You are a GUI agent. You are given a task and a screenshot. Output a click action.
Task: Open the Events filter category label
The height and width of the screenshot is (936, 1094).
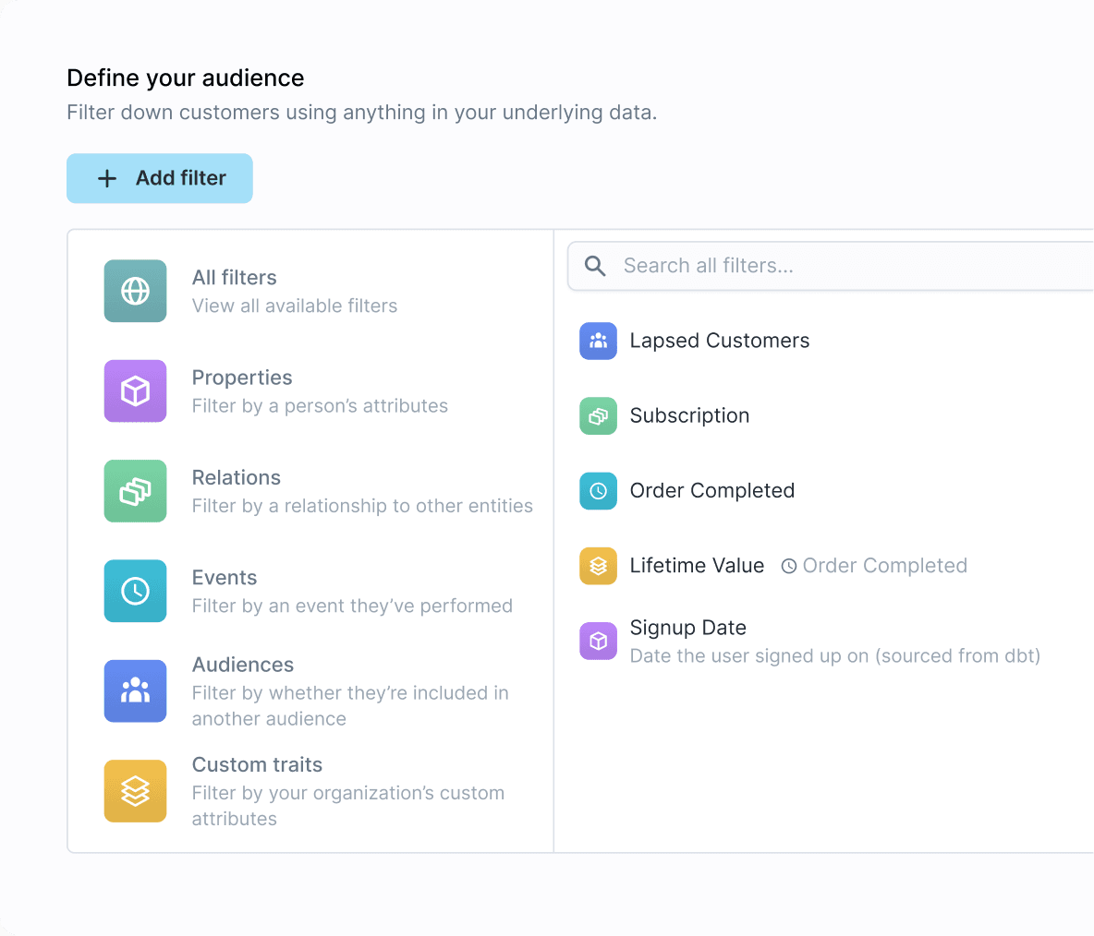click(x=225, y=578)
